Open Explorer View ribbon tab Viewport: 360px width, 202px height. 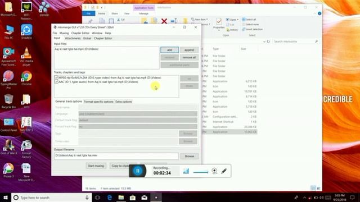[x=127, y=13]
